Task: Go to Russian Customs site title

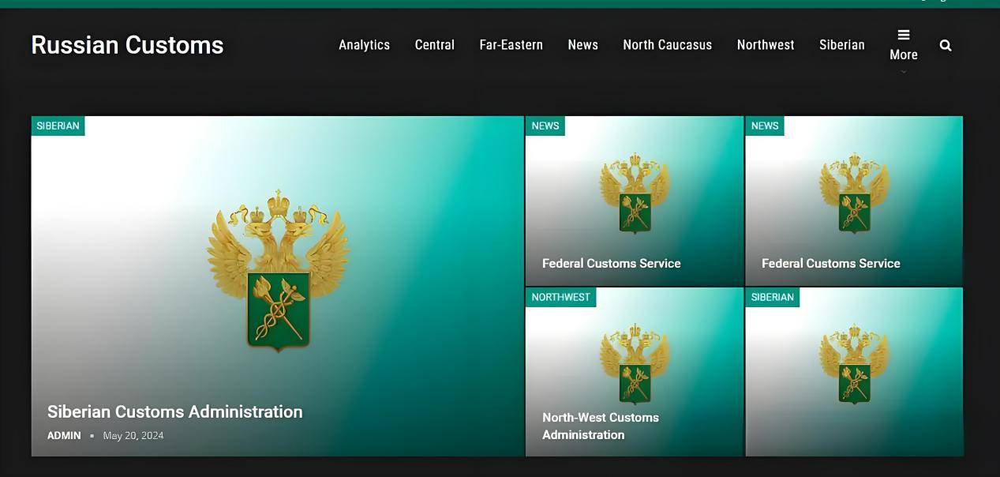Action: coord(127,45)
